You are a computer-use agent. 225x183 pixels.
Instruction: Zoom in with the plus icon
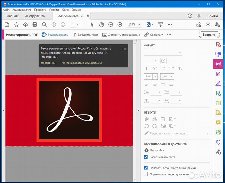pos(120,25)
